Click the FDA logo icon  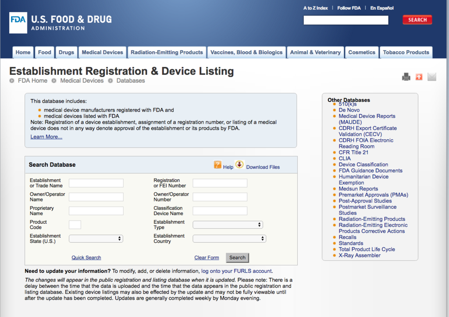pos(18,23)
